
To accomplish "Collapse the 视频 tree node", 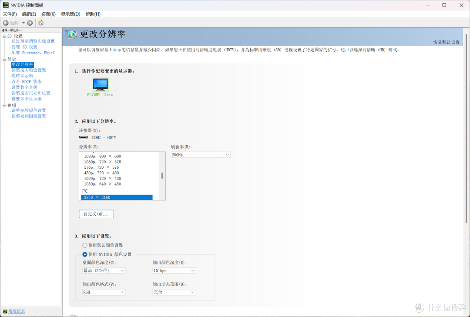I will click(x=4, y=106).
